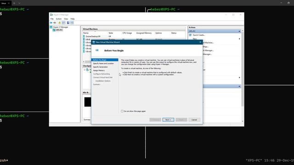The image size is (294, 165).
Task: Open the terminal tab dropdown arrow
Action: (x=19, y=3)
